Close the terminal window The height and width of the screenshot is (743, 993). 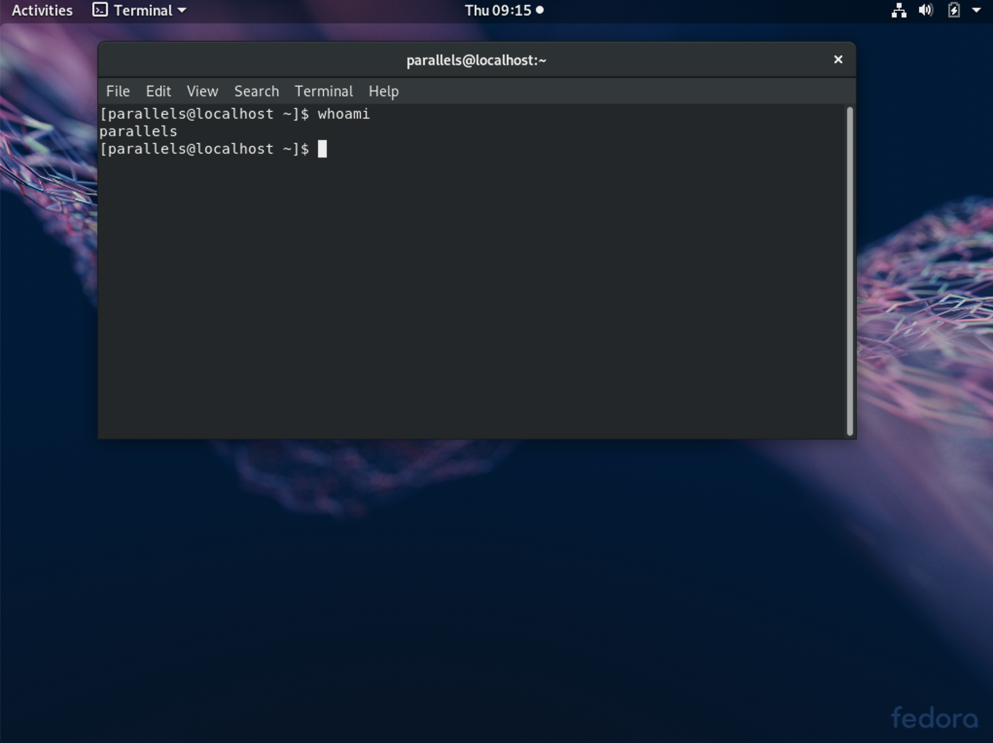point(838,59)
